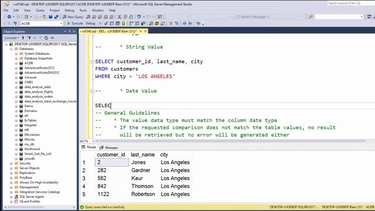The height and width of the screenshot is (211, 375).
Task: Open the Query menu
Action: click(40, 11)
